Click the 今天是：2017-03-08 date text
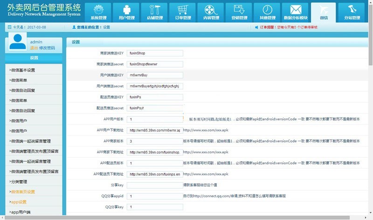Viewport: 373px width, 220px height. point(29,27)
